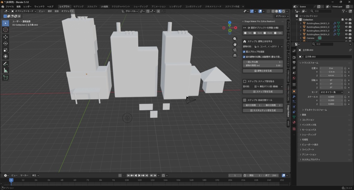This screenshot has height=190, width=354.
Task: Click the Blender logo menu icon
Action: [x=2, y=7]
